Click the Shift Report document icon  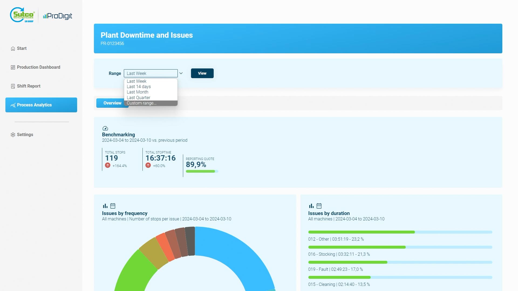point(13,86)
